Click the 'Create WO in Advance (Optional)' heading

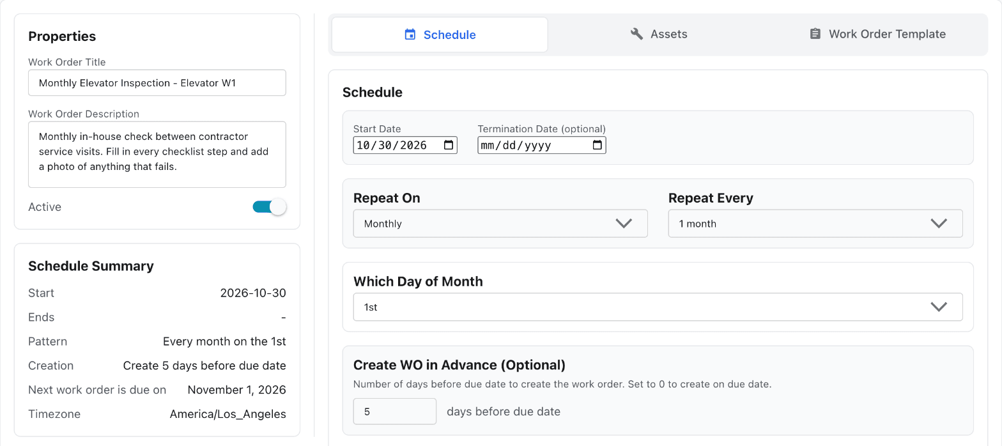(459, 365)
